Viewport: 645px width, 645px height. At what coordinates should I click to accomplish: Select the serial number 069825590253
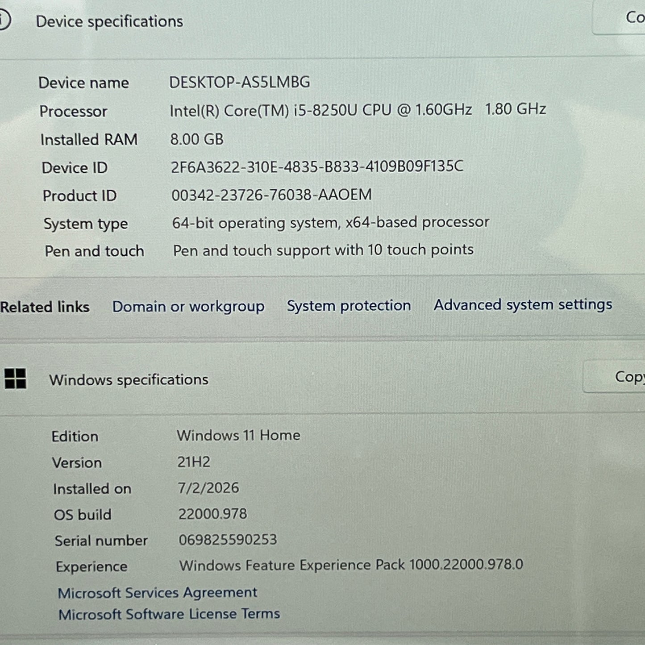(x=228, y=540)
